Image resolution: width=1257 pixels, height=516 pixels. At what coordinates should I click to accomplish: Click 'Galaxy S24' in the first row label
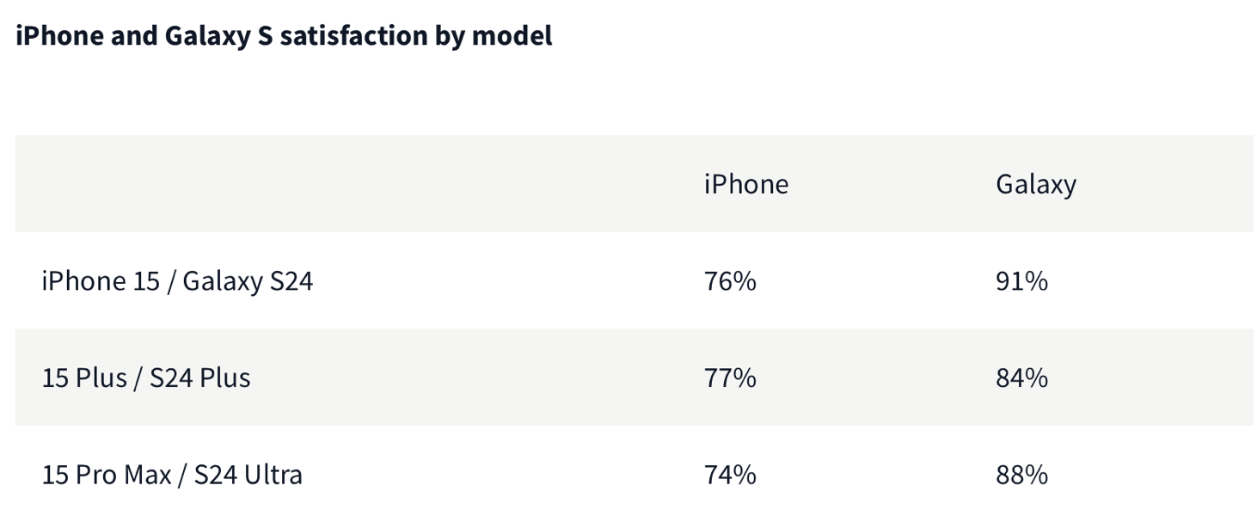[x=248, y=281]
